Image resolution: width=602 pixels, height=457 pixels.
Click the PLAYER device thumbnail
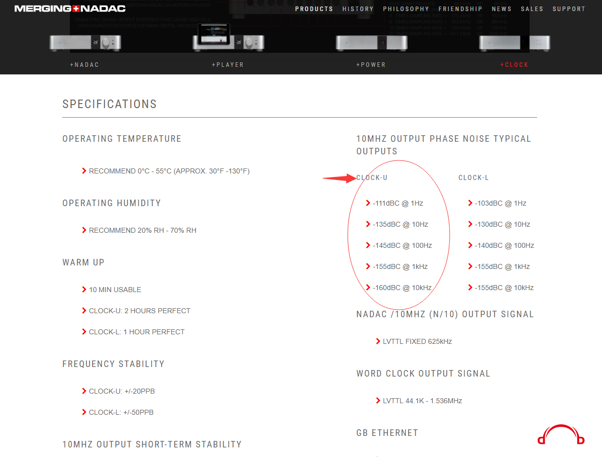229,38
